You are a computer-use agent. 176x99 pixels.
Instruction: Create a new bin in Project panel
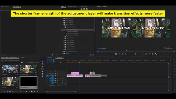(32, 92)
